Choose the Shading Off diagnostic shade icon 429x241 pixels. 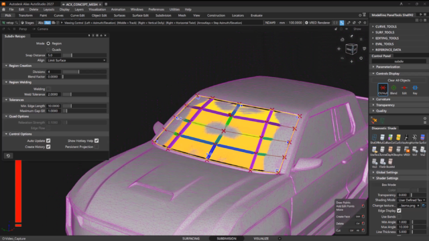[374, 137]
